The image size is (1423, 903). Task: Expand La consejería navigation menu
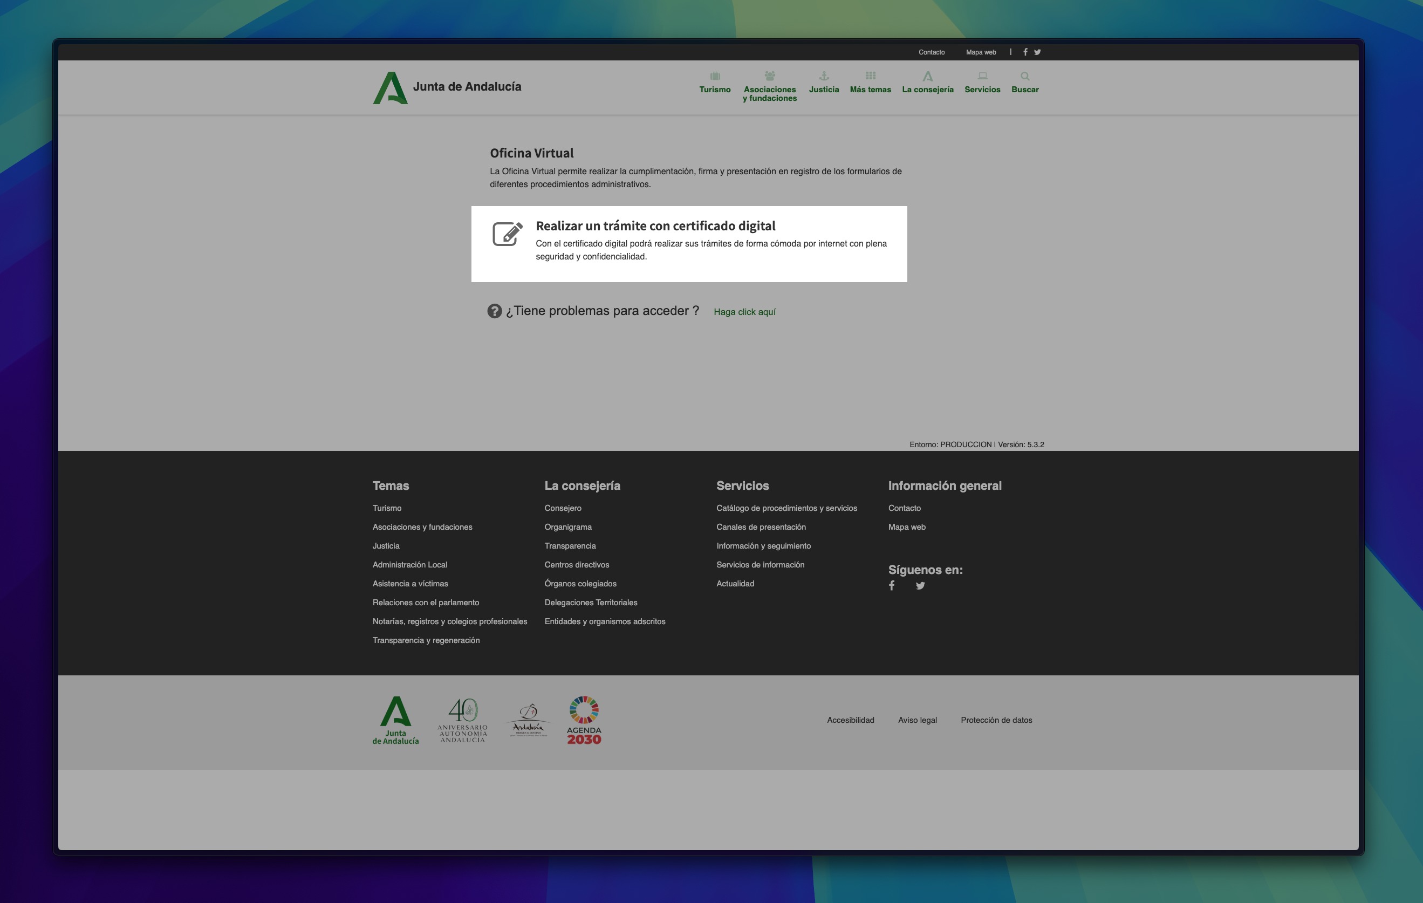coord(927,83)
